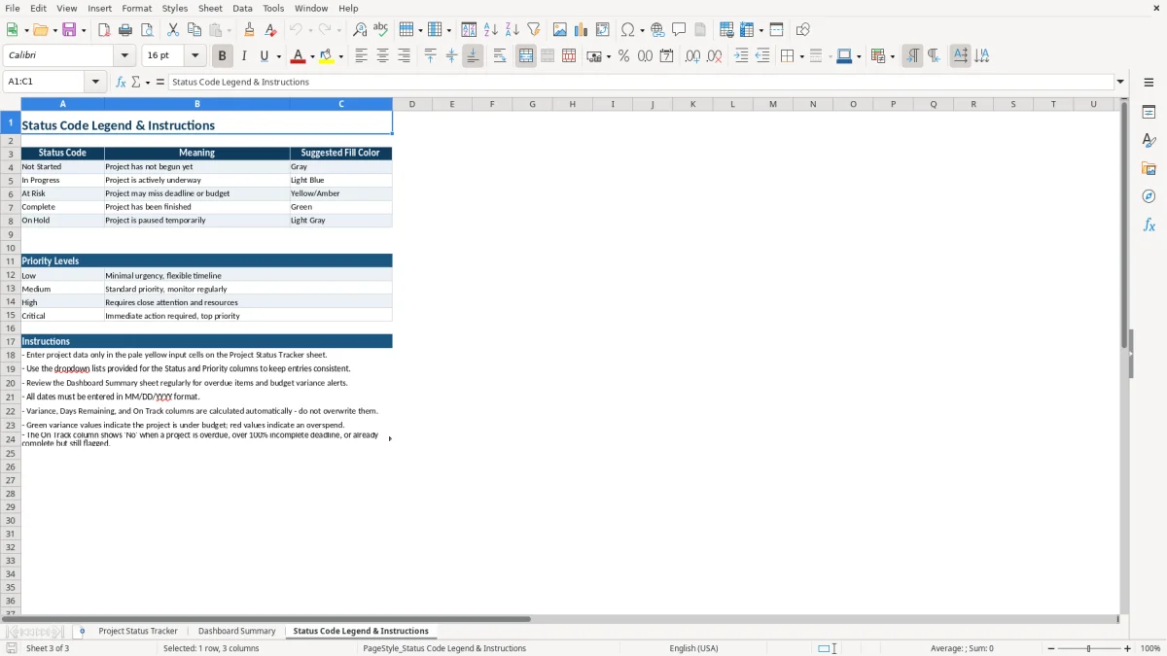Toggle Italic formatting
This screenshot has width=1167, height=656.
tap(244, 56)
